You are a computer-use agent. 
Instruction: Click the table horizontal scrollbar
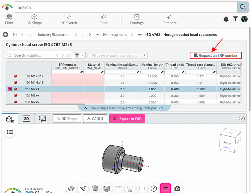tap(46, 104)
